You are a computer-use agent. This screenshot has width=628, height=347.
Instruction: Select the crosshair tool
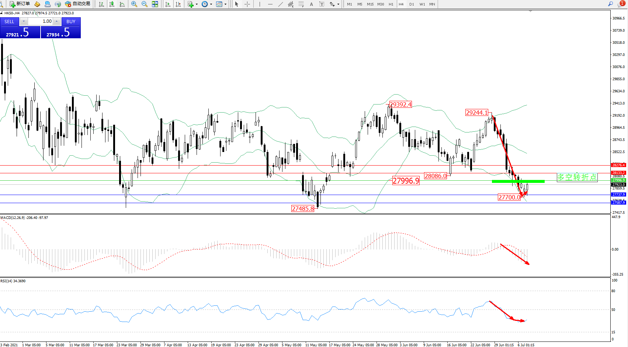tap(247, 4)
